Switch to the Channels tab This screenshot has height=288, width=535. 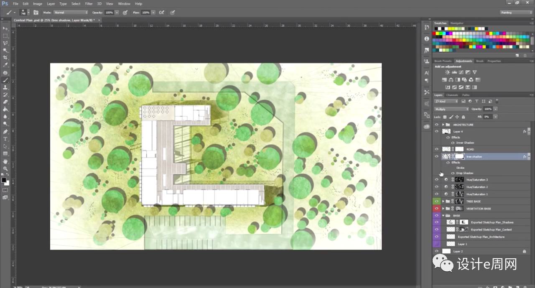coord(452,95)
